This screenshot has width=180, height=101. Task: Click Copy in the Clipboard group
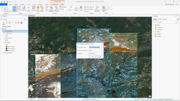pos(6,9)
